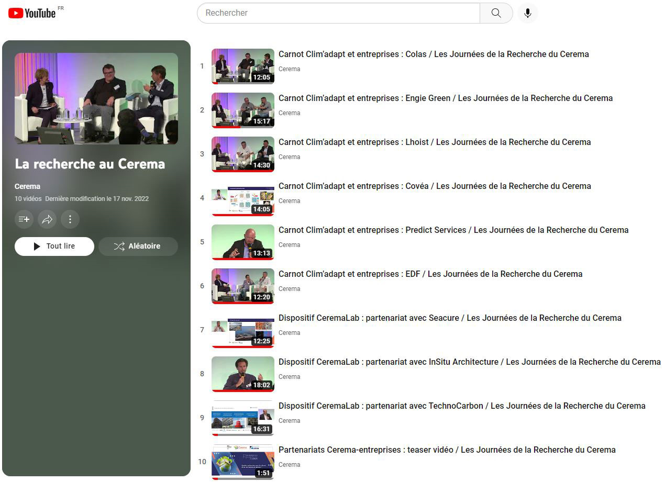Click the play icon on Tout lire
The height and width of the screenshot is (482, 665).
point(36,246)
